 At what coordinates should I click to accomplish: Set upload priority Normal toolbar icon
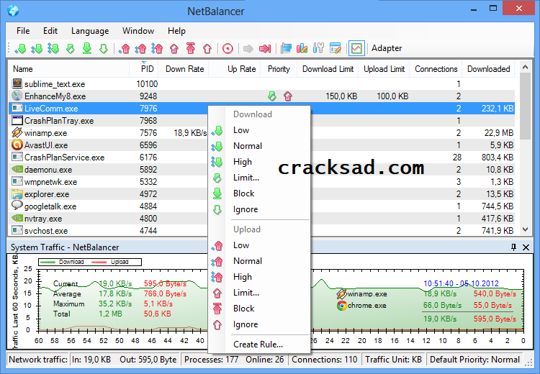coord(140,48)
